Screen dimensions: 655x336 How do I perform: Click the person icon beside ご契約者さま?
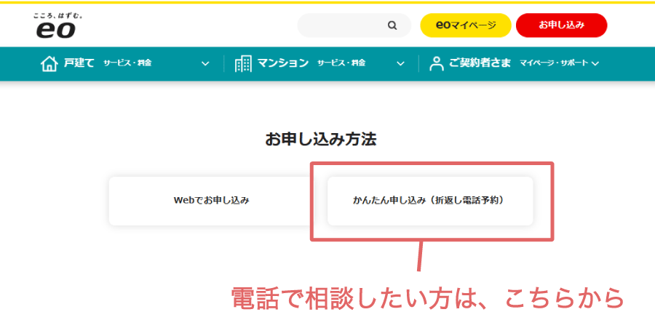pyautogui.click(x=437, y=63)
